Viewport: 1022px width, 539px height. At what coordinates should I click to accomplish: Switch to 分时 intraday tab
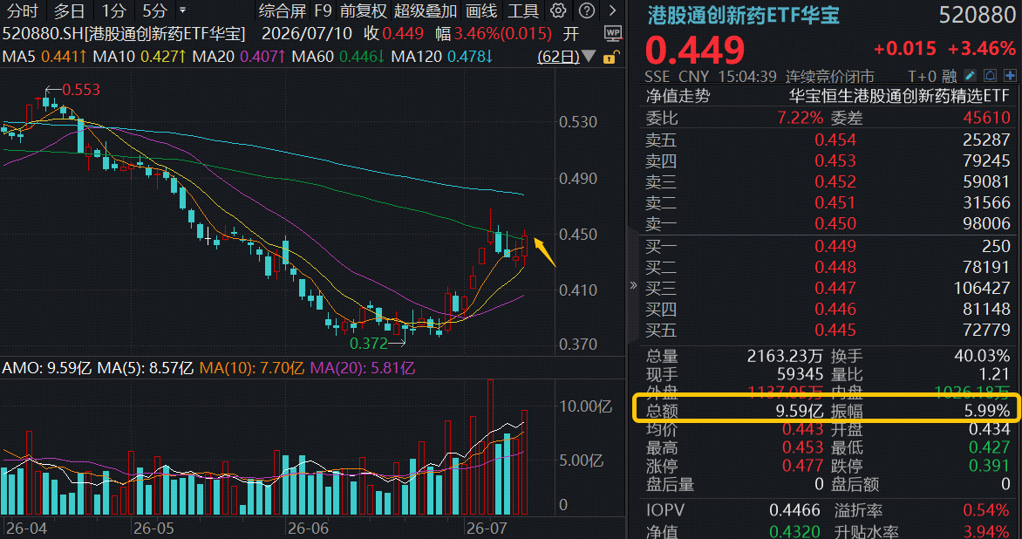pyautogui.click(x=22, y=11)
